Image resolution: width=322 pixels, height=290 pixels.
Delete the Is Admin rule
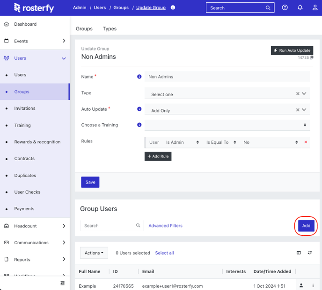click(x=306, y=142)
